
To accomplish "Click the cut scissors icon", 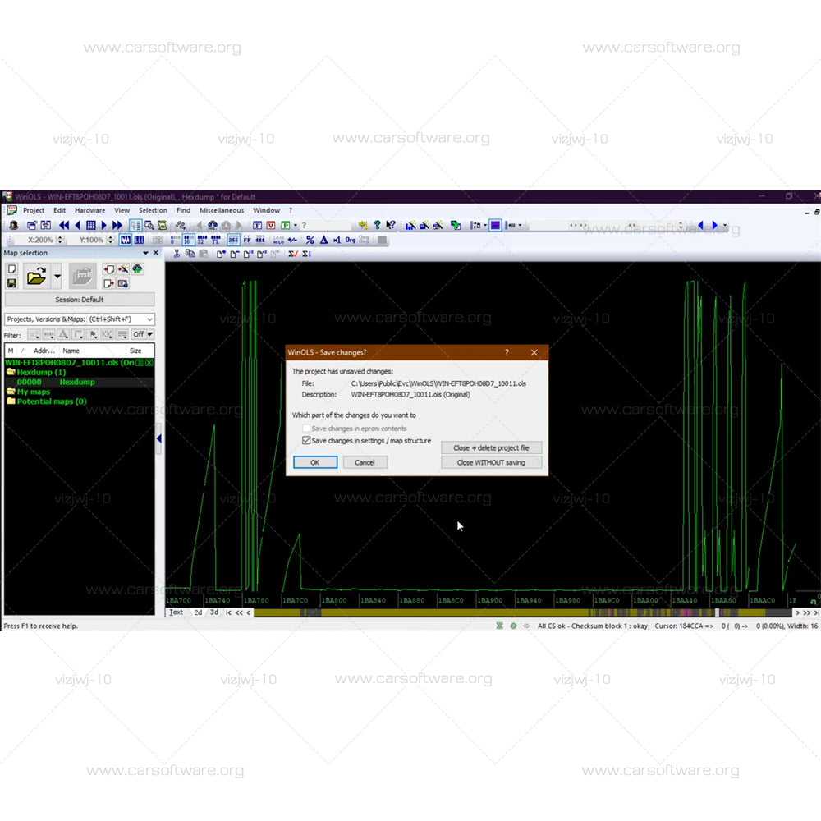I will (177, 254).
